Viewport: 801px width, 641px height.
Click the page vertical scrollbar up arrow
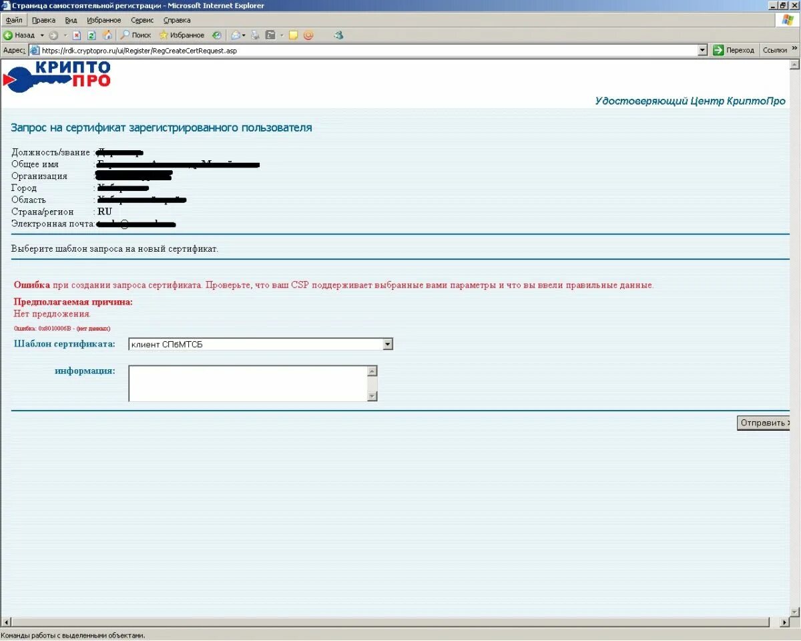(794, 65)
